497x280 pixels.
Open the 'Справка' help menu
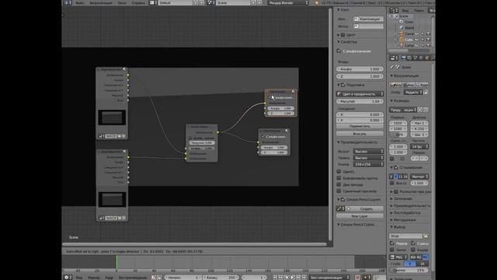(138, 2)
